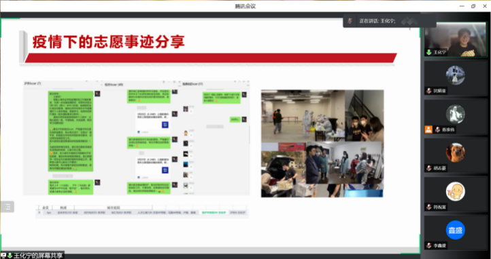Screen dimensions: 491x259
Task: Click the muted mic icon on cartoon-avatar participant
Action: coord(428,207)
